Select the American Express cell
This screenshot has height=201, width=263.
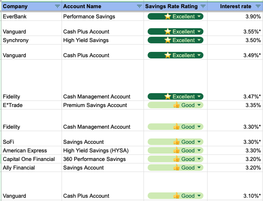coord(31,150)
